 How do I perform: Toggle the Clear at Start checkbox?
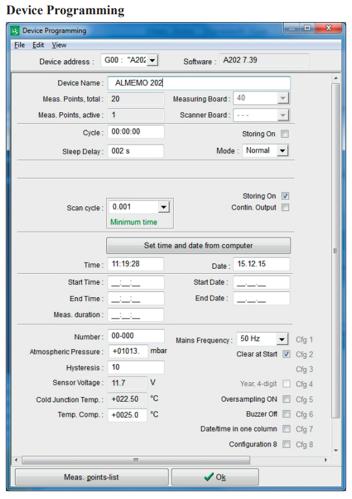point(287,354)
